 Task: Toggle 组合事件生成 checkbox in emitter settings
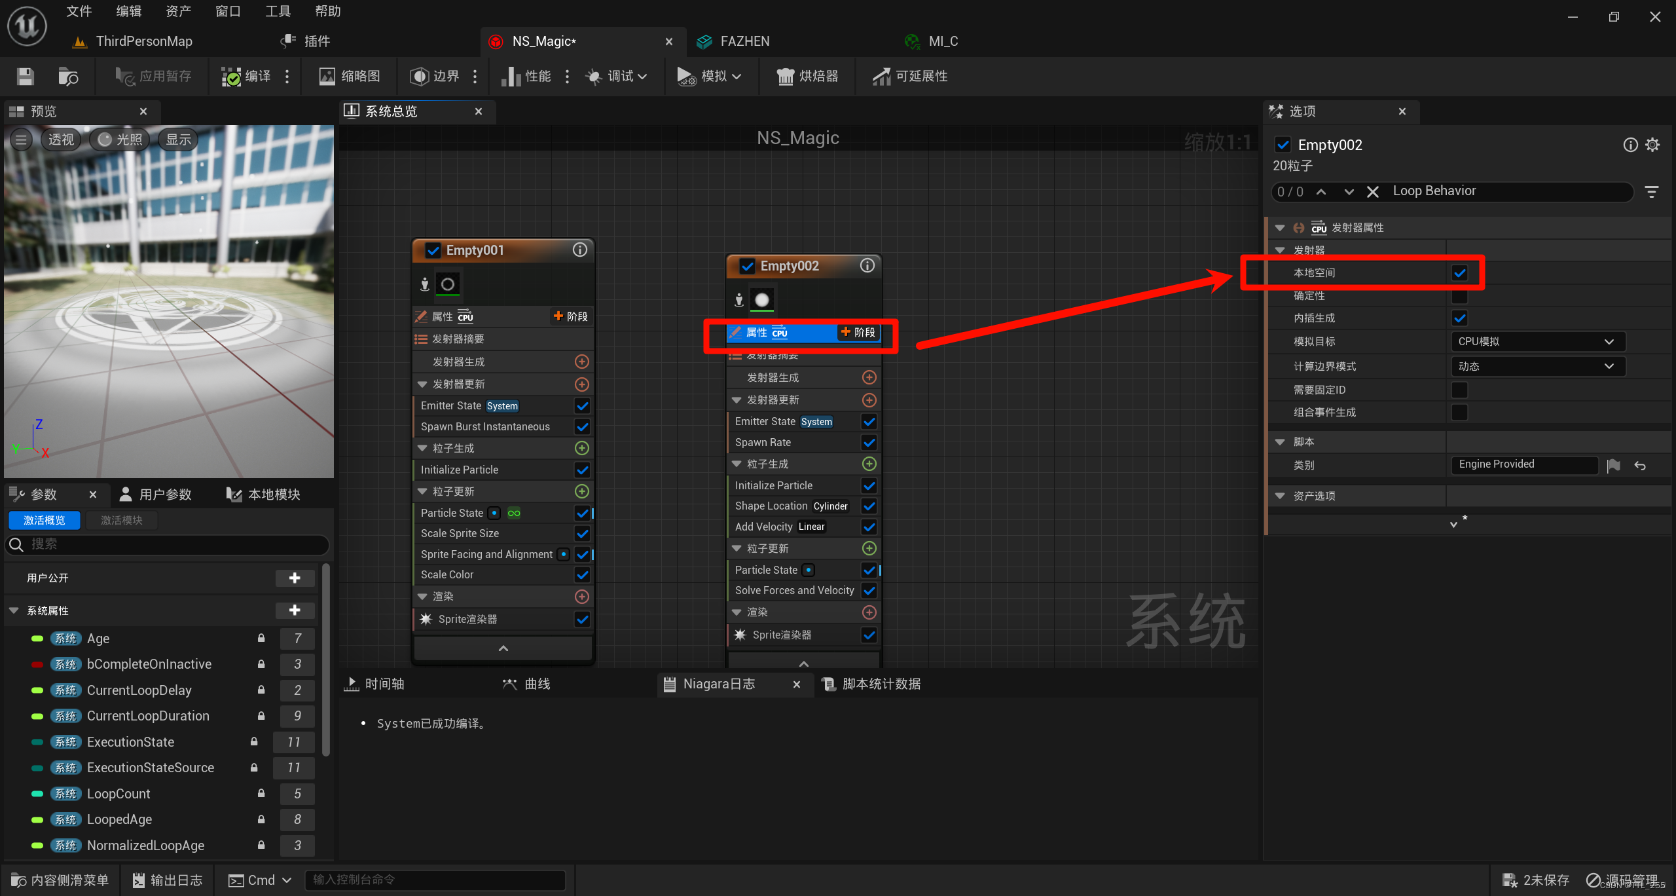tap(1462, 411)
